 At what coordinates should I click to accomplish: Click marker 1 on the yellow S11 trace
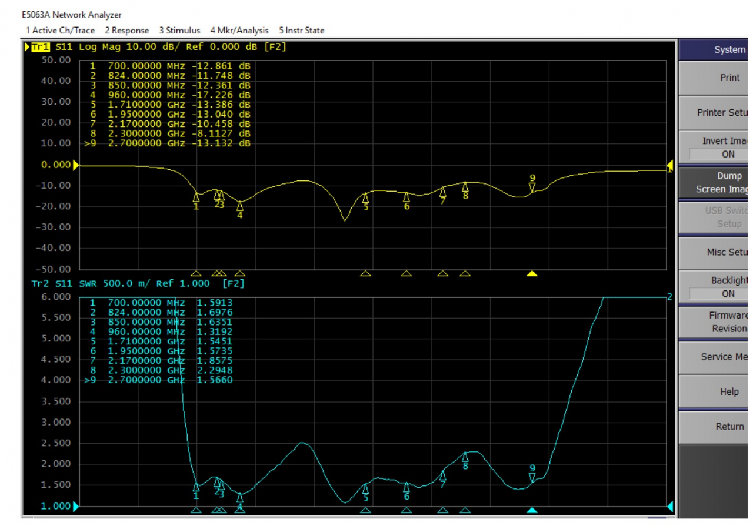click(x=196, y=197)
